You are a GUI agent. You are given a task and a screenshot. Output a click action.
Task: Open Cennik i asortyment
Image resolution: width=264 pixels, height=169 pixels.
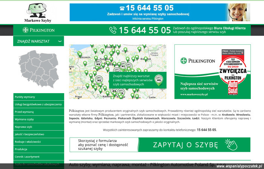coord(38,157)
